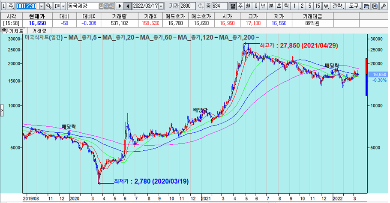Click the 기간 period input field

coord(188,6)
